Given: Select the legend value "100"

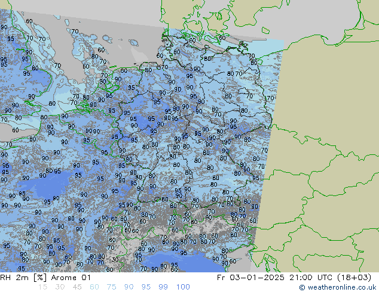Looking at the screenshot, I should click(183, 287).
